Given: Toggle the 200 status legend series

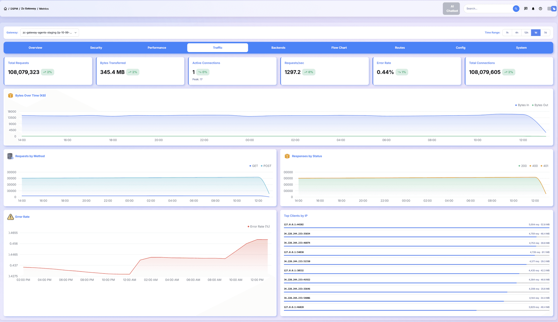Looking at the screenshot, I should [523, 166].
